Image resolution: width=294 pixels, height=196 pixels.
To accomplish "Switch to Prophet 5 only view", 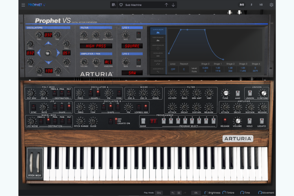I will [251, 5].
